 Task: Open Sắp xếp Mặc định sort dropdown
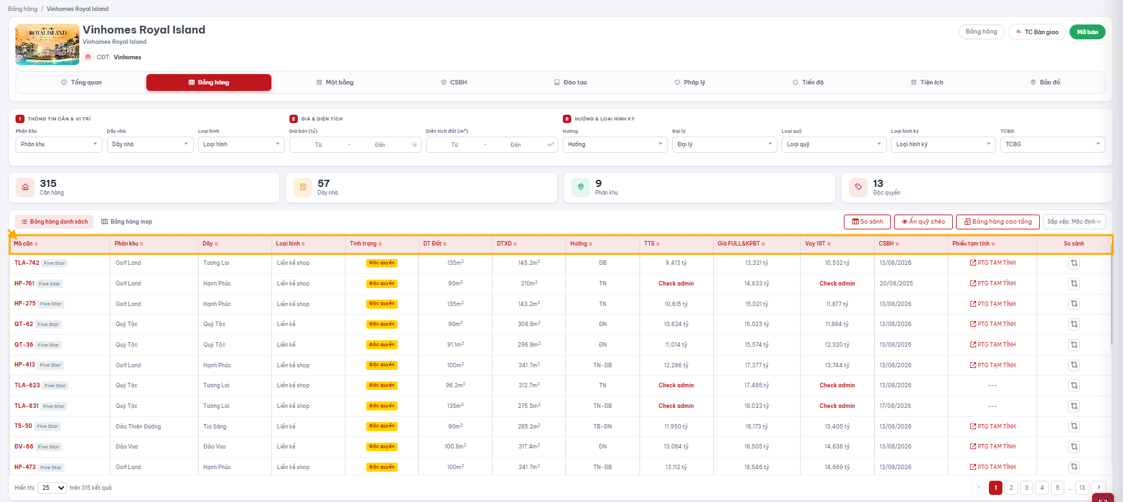(x=1075, y=222)
